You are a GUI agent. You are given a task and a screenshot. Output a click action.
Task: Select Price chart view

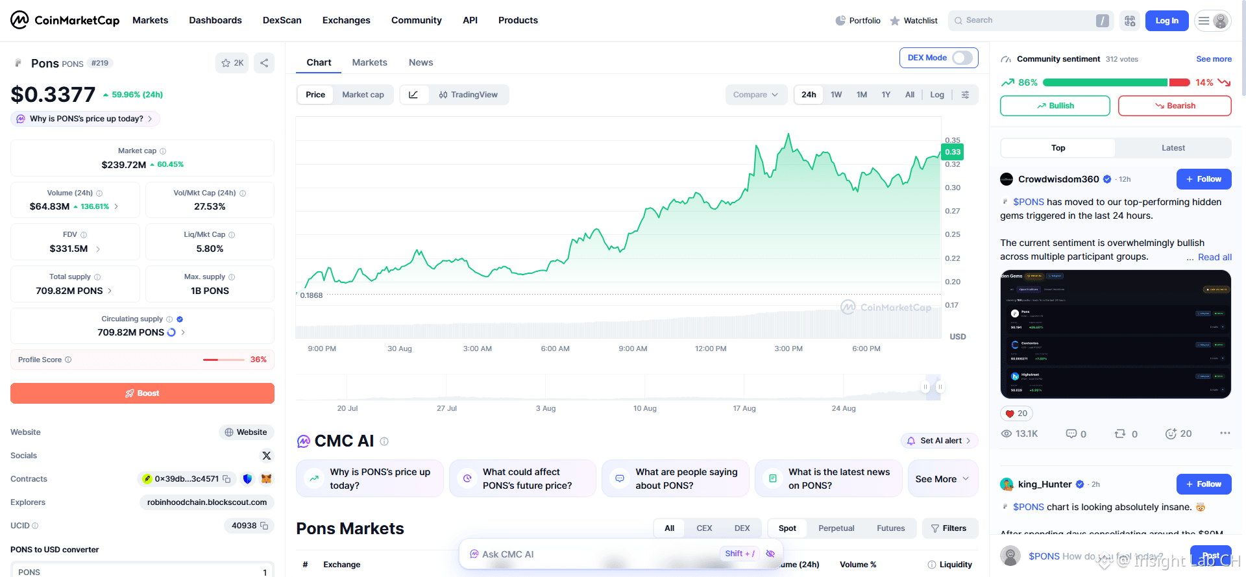315,95
